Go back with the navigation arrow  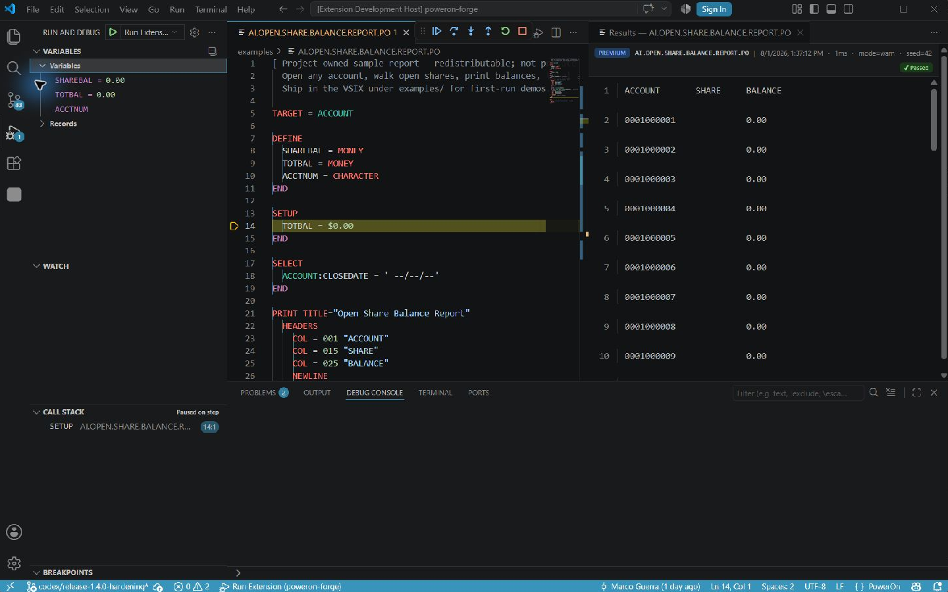[283, 9]
